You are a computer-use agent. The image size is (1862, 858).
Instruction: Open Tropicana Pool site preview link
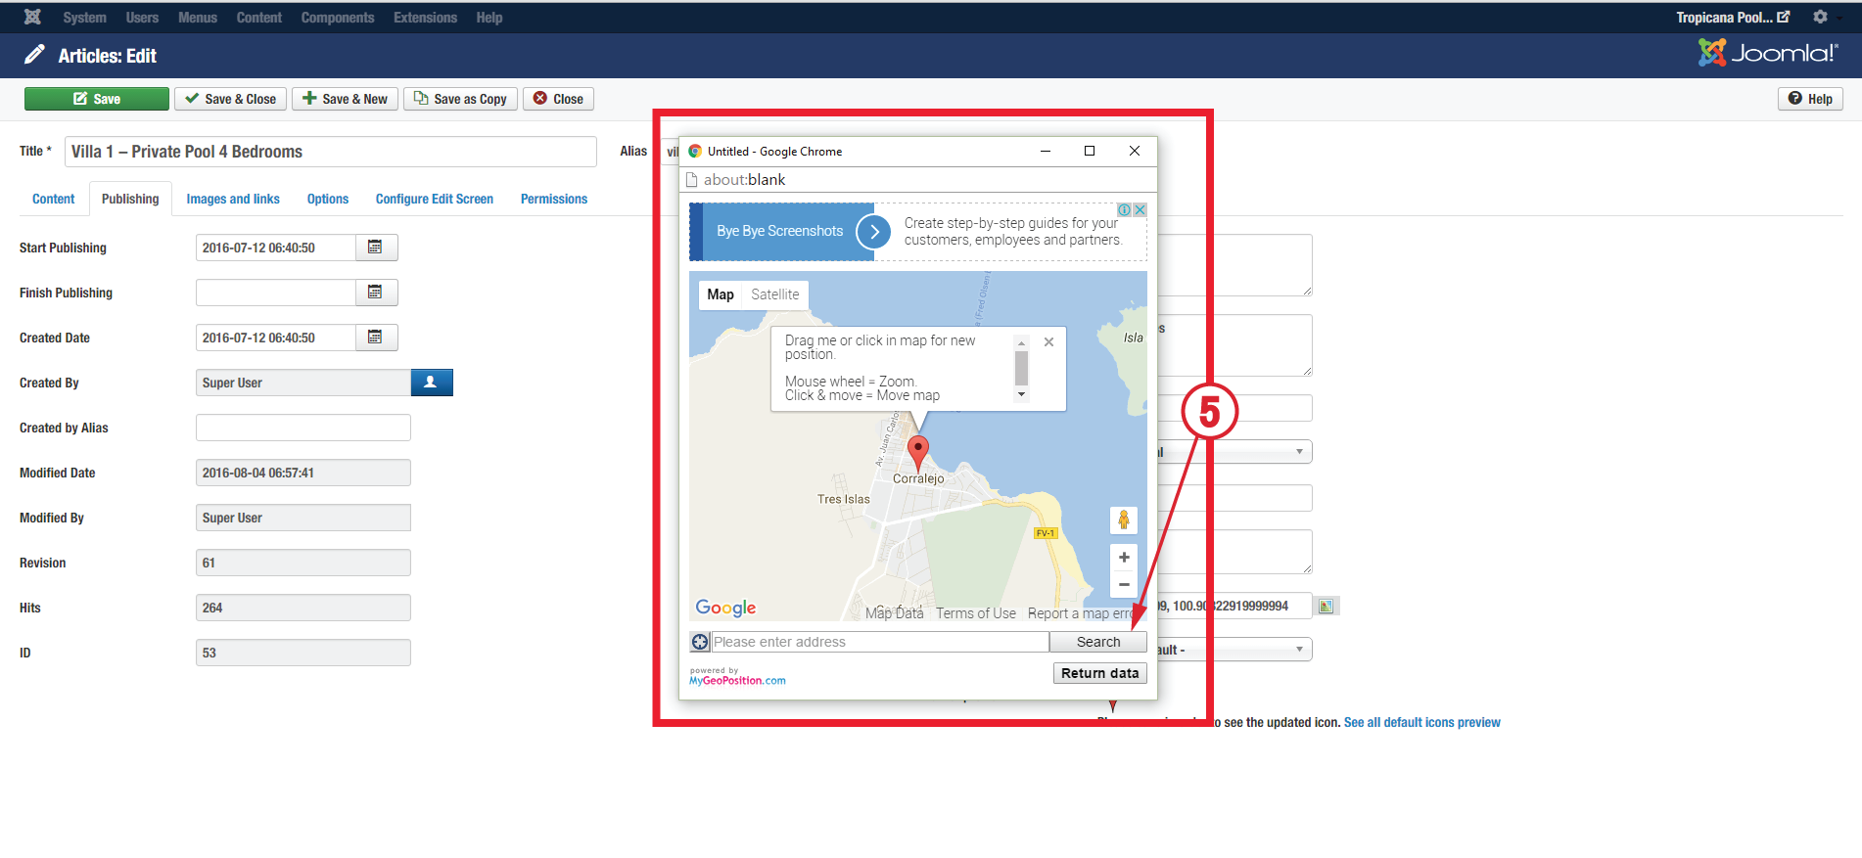click(1733, 18)
